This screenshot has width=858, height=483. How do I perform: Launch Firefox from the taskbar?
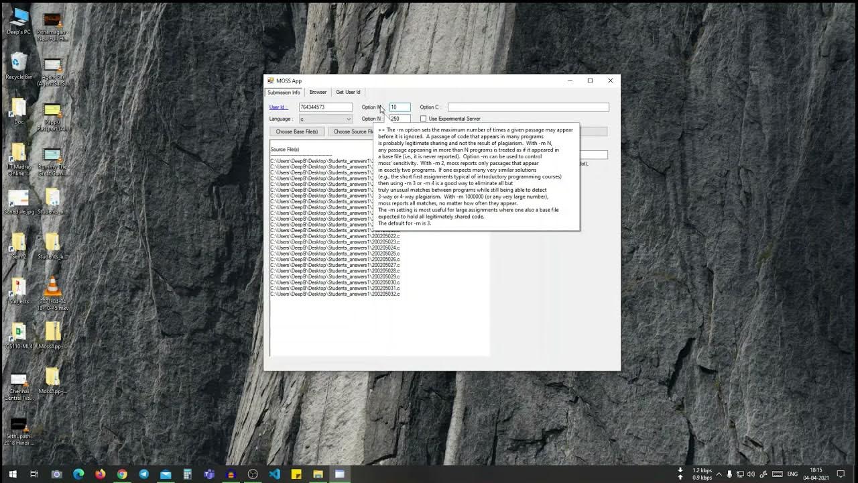click(x=100, y=474)
